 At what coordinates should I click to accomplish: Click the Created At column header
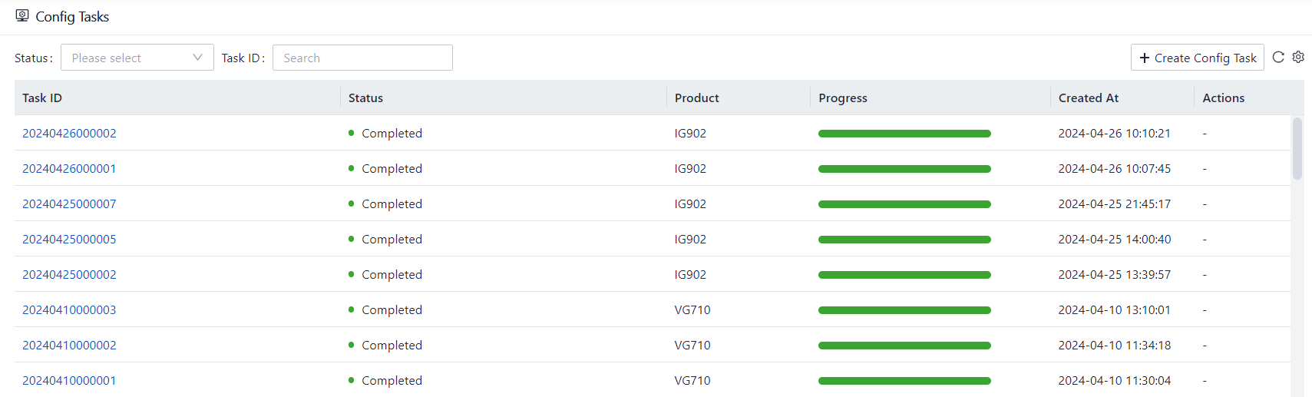[1088, 98]
